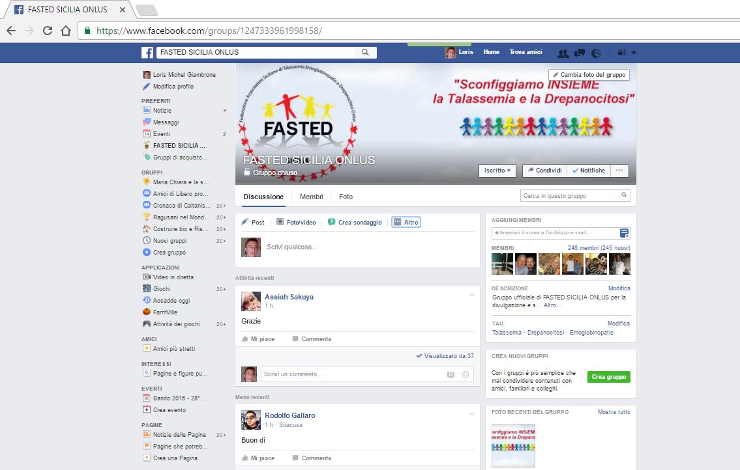Expand the options chevron on Assiah Sakuya's post

[x=471, y=295]
